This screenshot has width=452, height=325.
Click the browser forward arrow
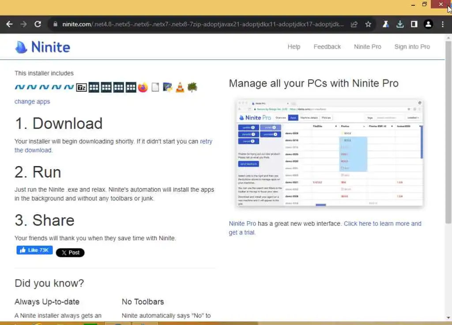click(x=24, y=24)
